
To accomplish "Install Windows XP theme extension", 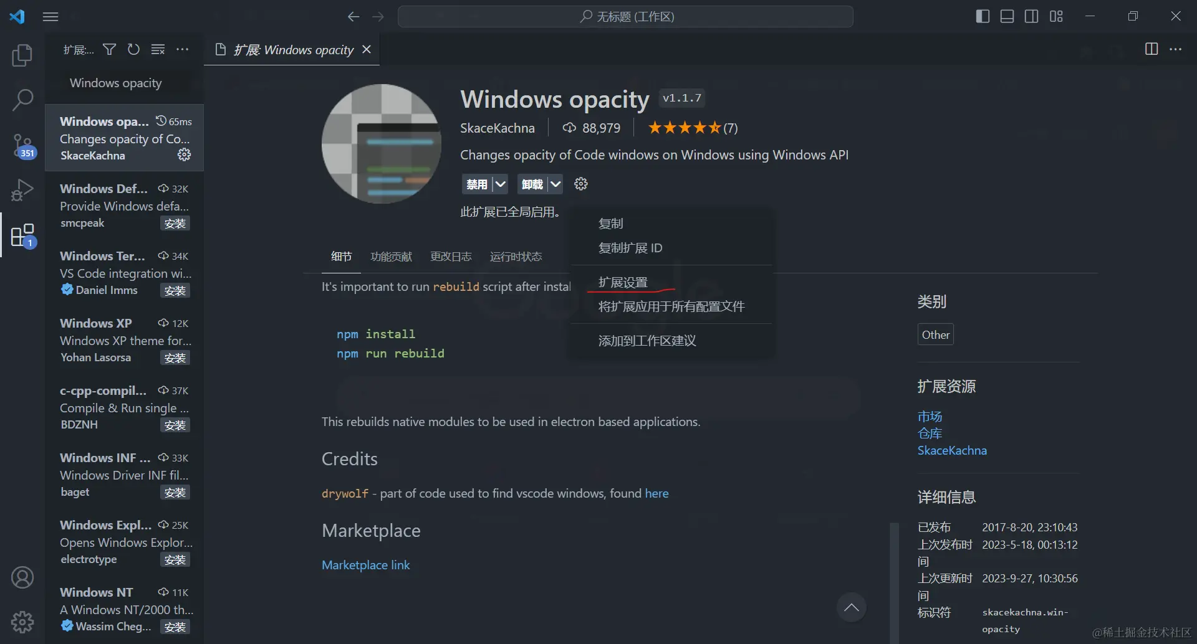I will click(175, 358).
